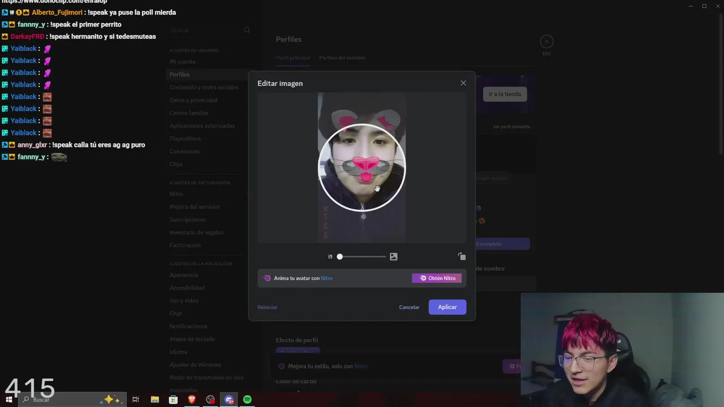The height and width of the screenshot is (407, 724).
Task: Open Apariencia settings
Action: pyautogui.click(x=183, y=275)
